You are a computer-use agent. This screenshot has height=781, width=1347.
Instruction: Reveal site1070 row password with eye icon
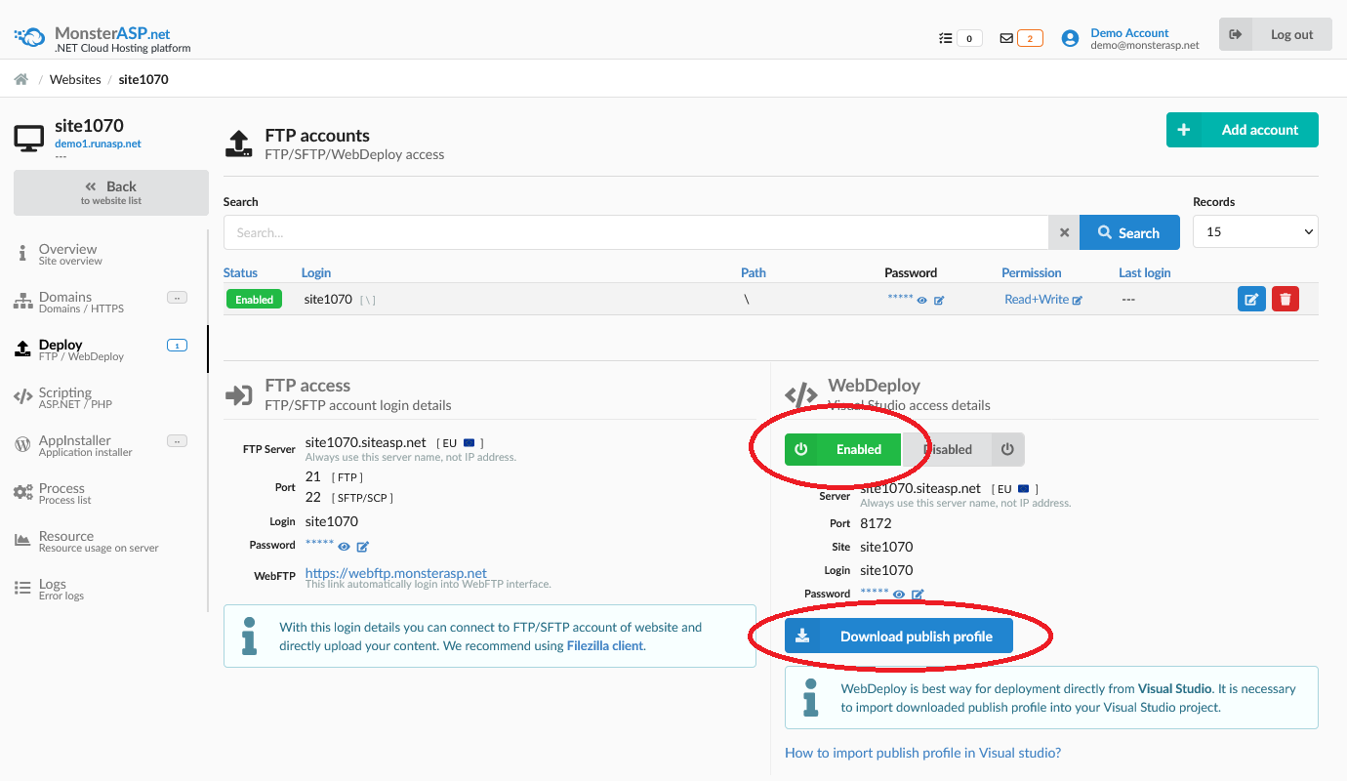922,301
